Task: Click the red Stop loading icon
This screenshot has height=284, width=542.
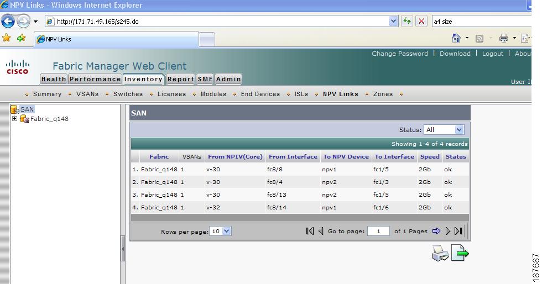Action: point(421,22)
